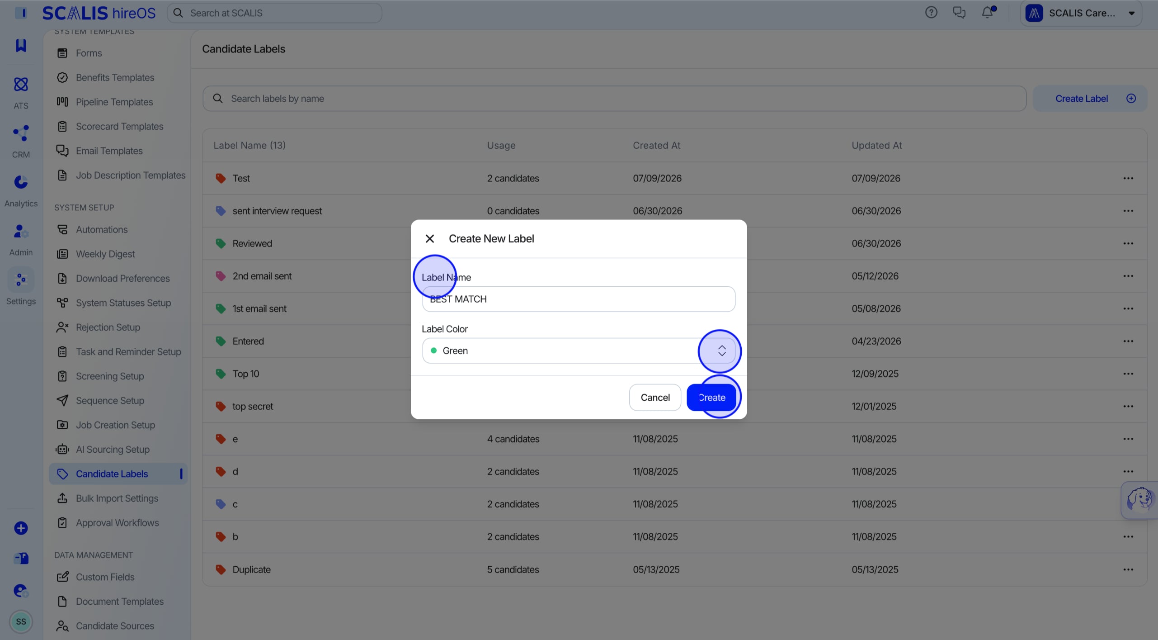Image resolution: width=1158 pixels, height=640 pixels.
Task: Click the Created At column header
Action: (x=656, y=145)
